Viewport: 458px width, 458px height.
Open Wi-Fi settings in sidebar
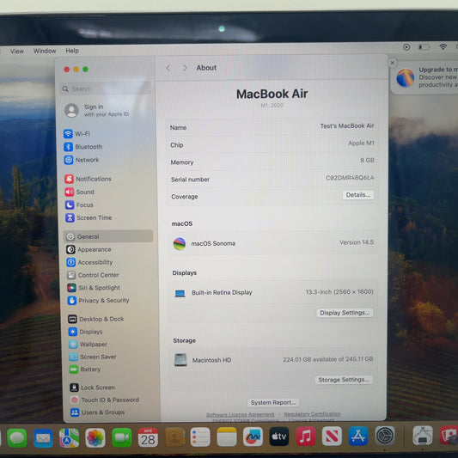(76, 134)
